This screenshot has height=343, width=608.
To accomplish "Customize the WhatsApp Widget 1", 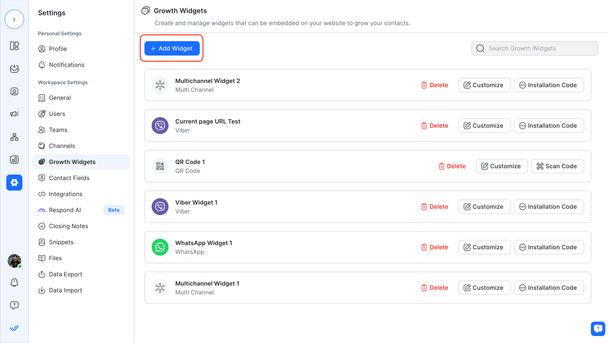I will coord(484,247).
